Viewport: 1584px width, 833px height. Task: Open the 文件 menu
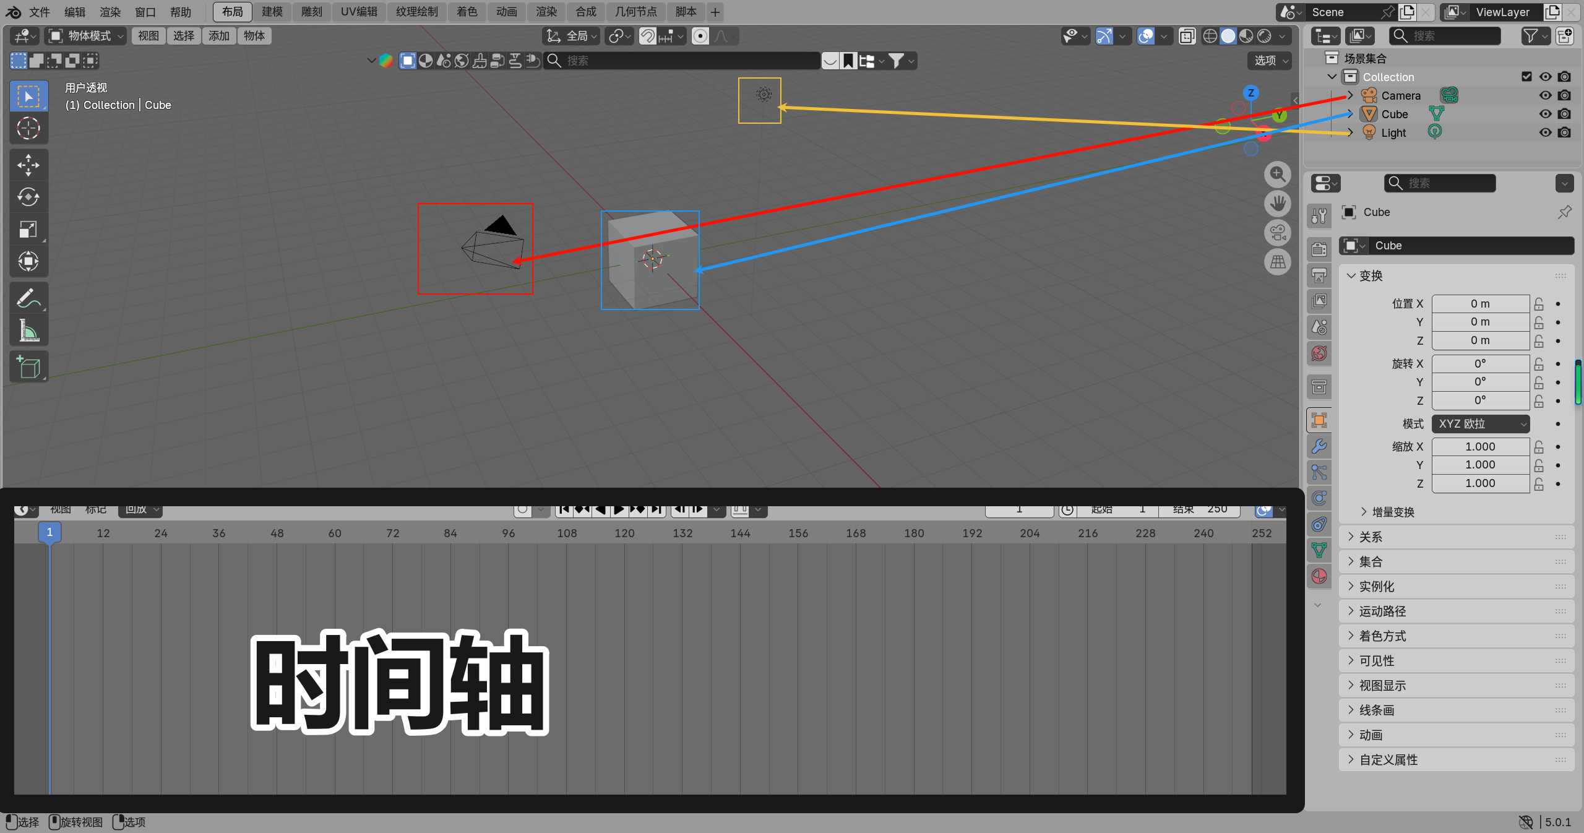coord(40,12)
